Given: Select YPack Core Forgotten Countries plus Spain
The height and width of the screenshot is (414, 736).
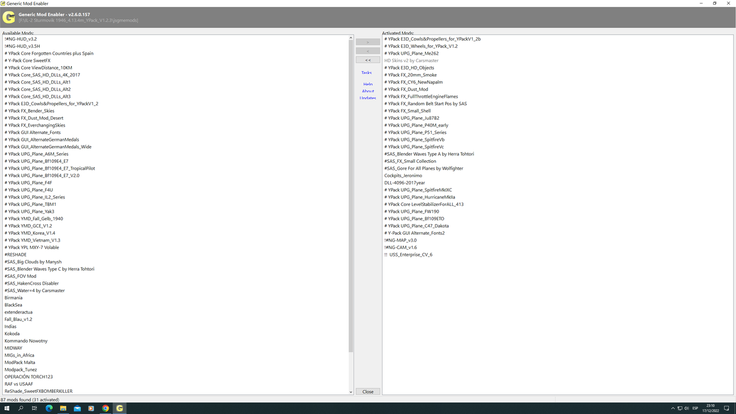Looking at the screenshot, I should click(x=49, y=53).
